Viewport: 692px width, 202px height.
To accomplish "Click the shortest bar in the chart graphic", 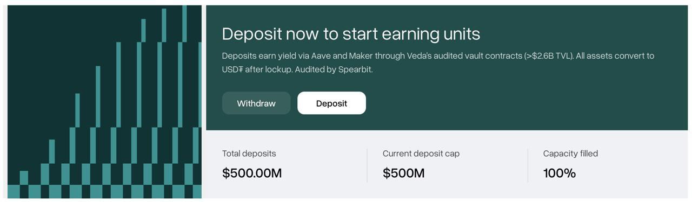I will (24, 178).
